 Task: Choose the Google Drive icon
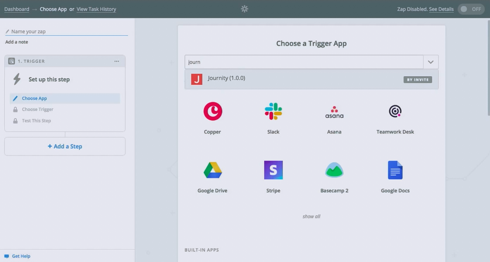pos(213,170)
